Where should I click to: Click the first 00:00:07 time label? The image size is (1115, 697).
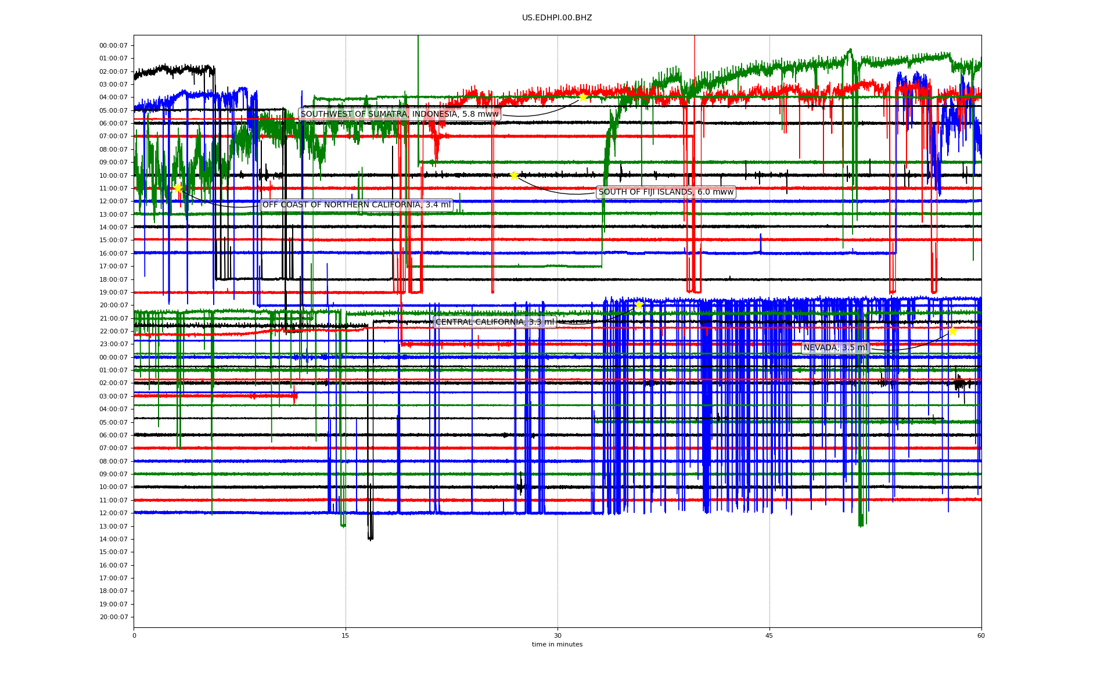tap(113, 45)
